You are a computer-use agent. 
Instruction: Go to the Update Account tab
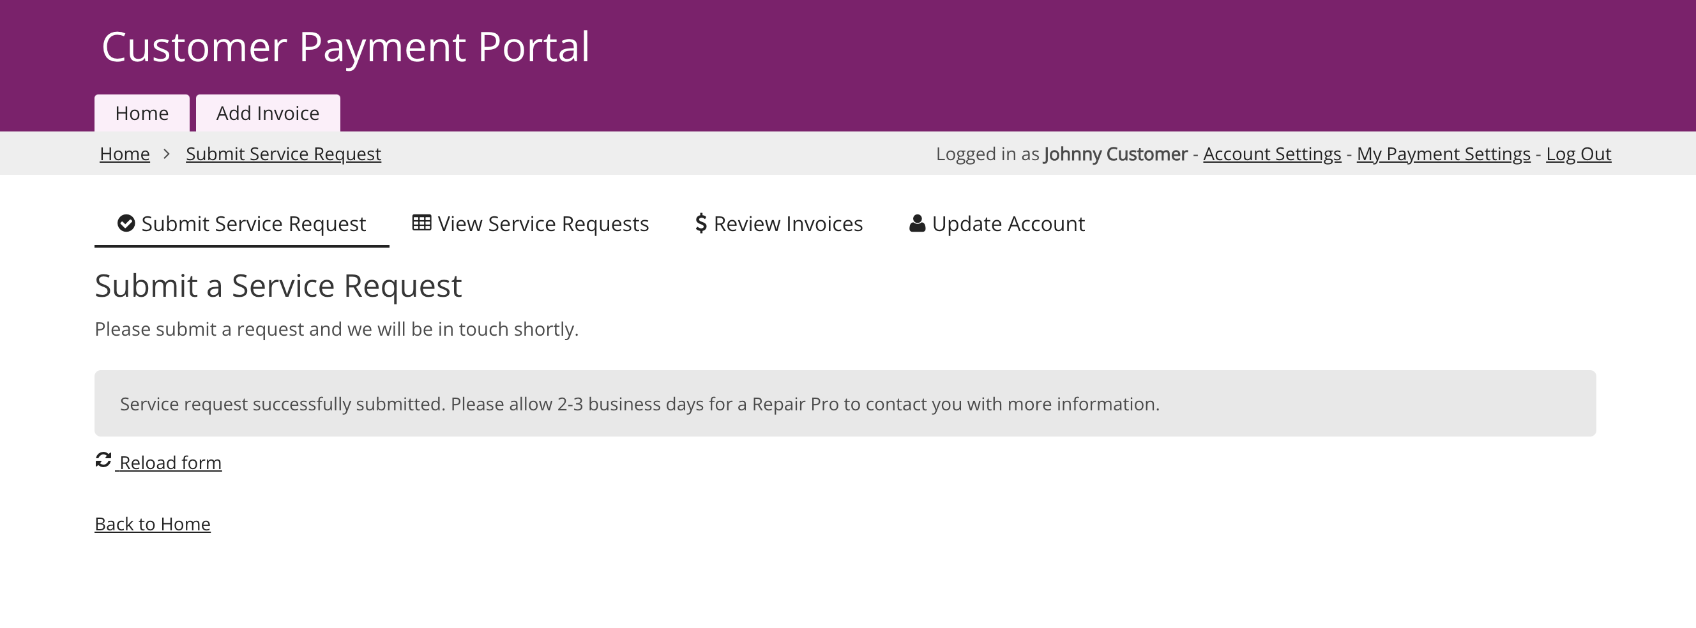point(997,224)
